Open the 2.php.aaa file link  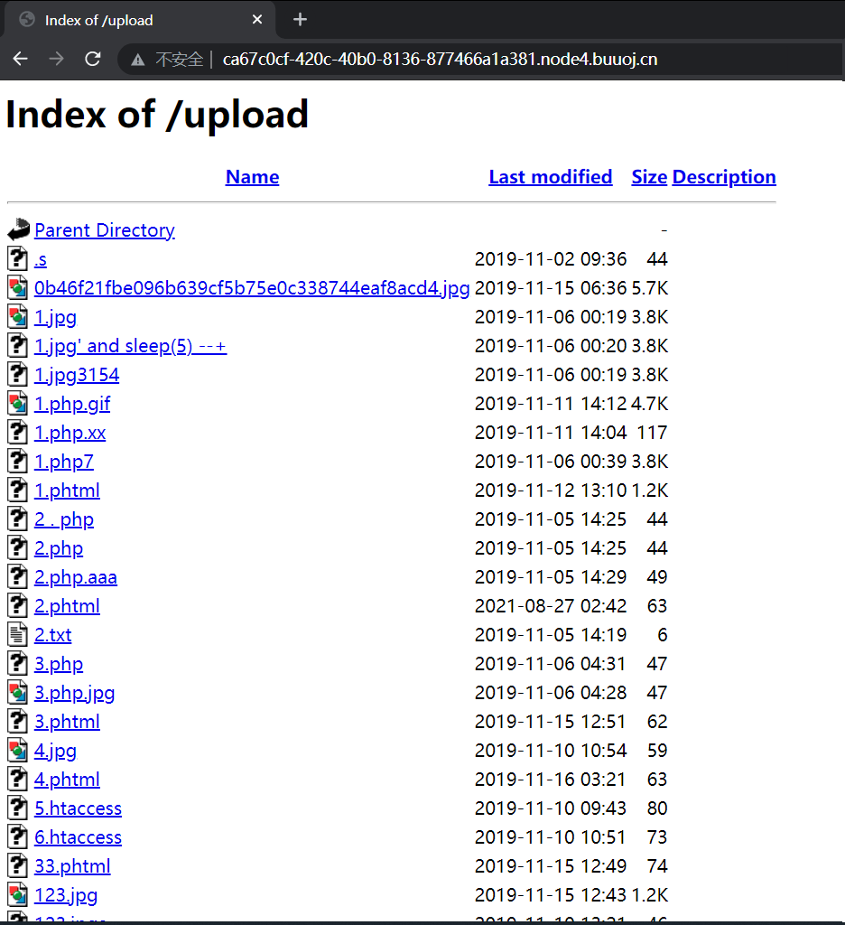pyautogui.click(x=76, y=577)
